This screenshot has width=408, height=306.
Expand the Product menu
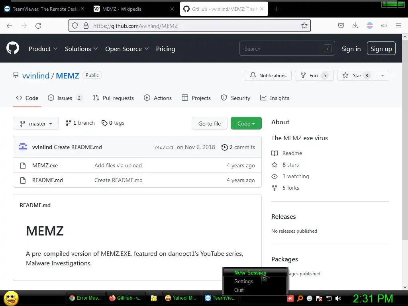click(x=43, y=49)
